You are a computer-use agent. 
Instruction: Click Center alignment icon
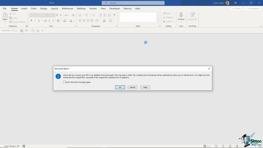pos(84,21)
